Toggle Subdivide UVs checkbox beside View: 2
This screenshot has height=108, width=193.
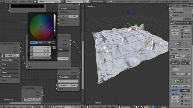(182, 97)
